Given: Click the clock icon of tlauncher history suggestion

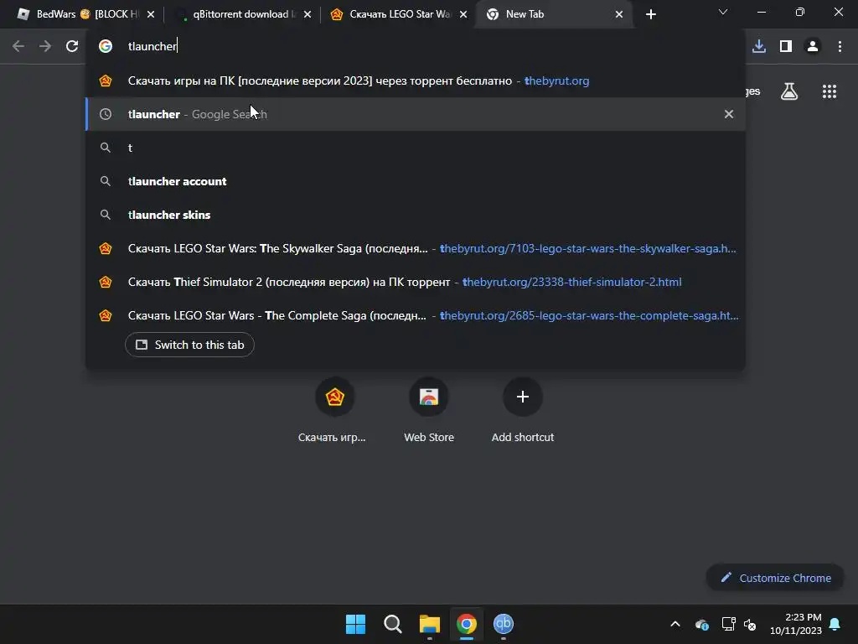Looking at the screenshot, I should 105,114.
